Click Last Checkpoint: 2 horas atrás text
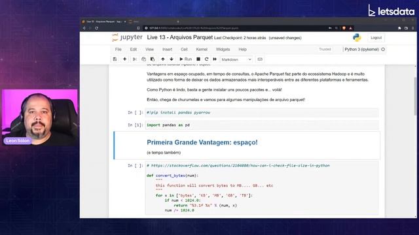 [240, 38]
